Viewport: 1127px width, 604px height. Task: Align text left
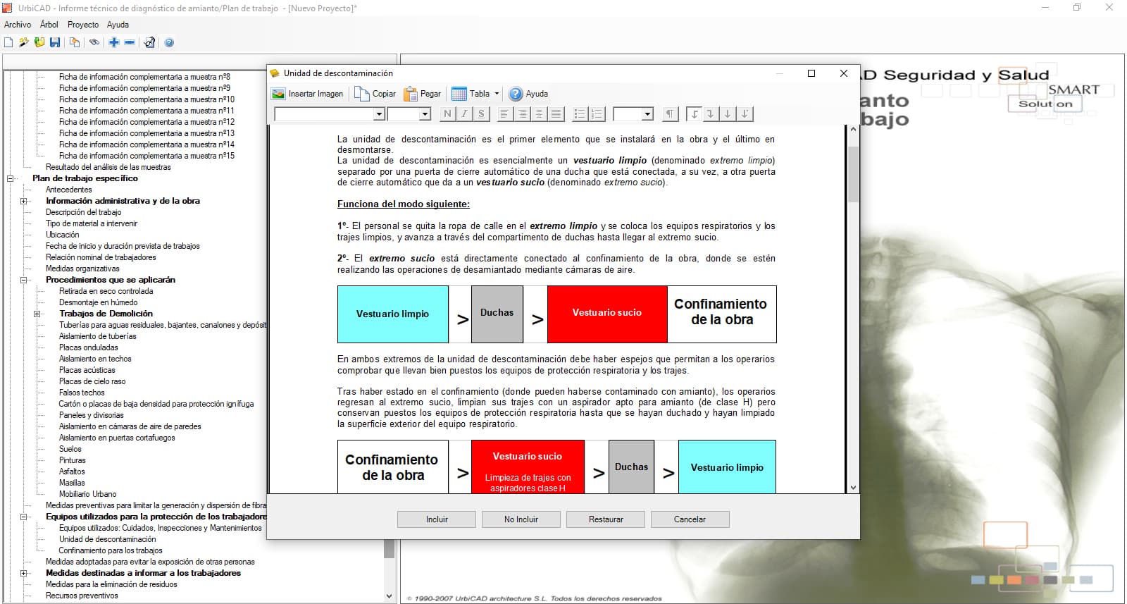[505, 114]
